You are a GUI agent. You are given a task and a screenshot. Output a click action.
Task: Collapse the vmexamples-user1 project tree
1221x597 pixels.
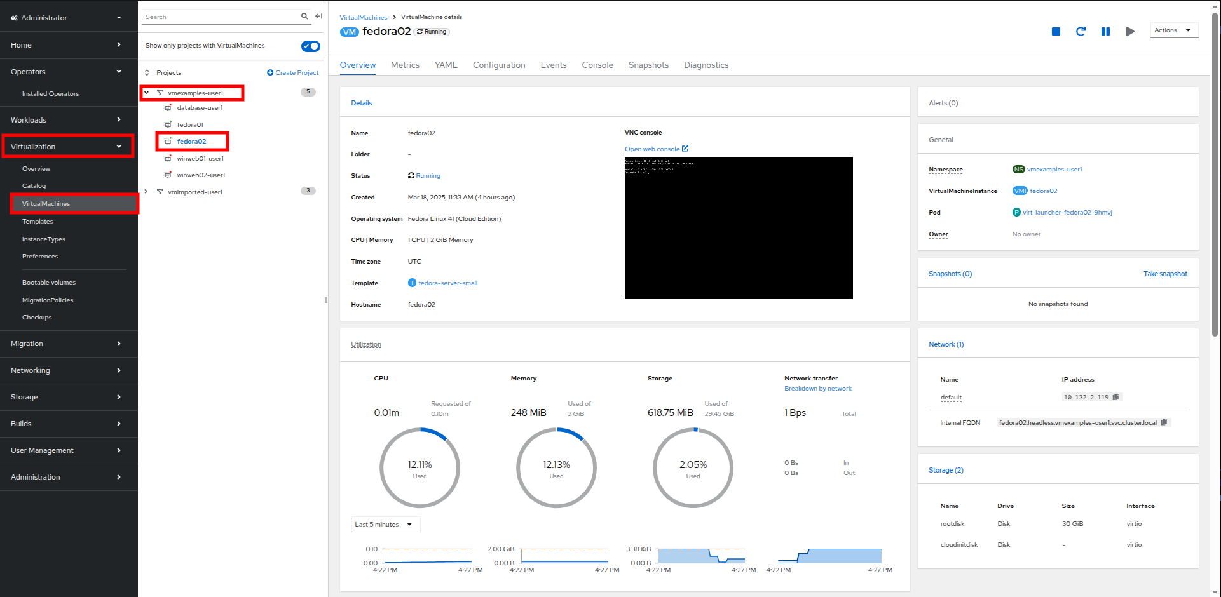[x=146, y=93]
